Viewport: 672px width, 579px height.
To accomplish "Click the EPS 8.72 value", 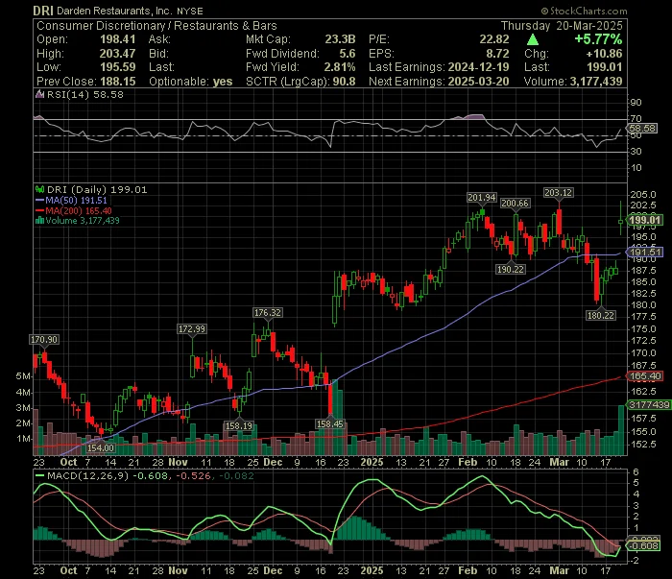I will pyautogui.click(x=497, y=54).
